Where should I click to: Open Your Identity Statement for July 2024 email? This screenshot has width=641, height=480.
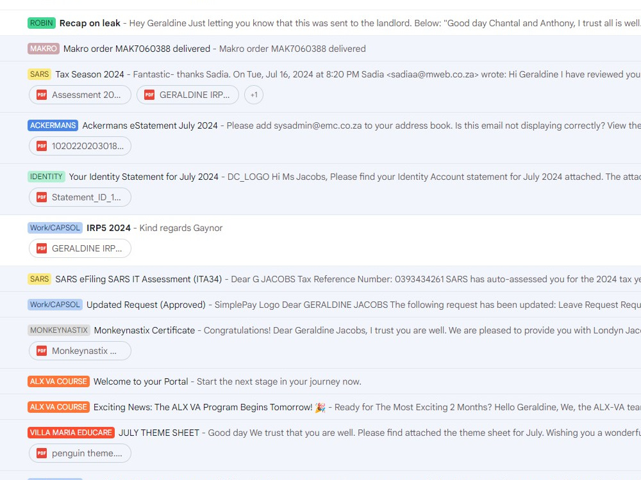point(144,177)
